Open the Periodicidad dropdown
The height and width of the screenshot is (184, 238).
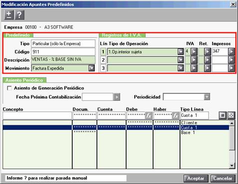coord(207,97)
